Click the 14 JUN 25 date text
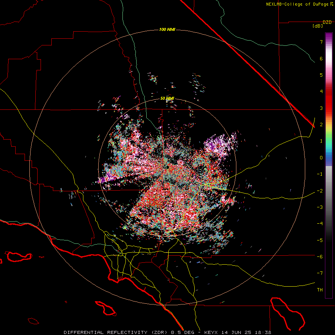 coord(236,332)
